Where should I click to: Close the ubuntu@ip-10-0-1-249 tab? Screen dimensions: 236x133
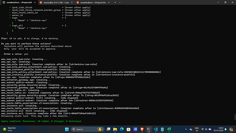pyautogui.click(x=72, y=2)
